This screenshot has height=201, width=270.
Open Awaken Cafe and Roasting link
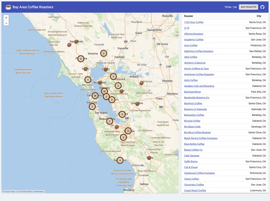(x=199, y=86)
